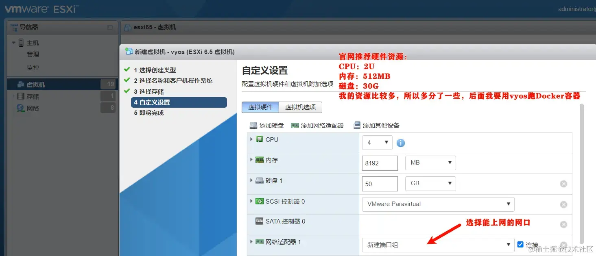The image size is (596, 256).
Task: Click the memory size field showing 8192
Action: click(380, 163)
